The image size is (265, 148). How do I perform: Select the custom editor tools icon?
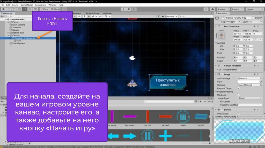tap(35, 9)
